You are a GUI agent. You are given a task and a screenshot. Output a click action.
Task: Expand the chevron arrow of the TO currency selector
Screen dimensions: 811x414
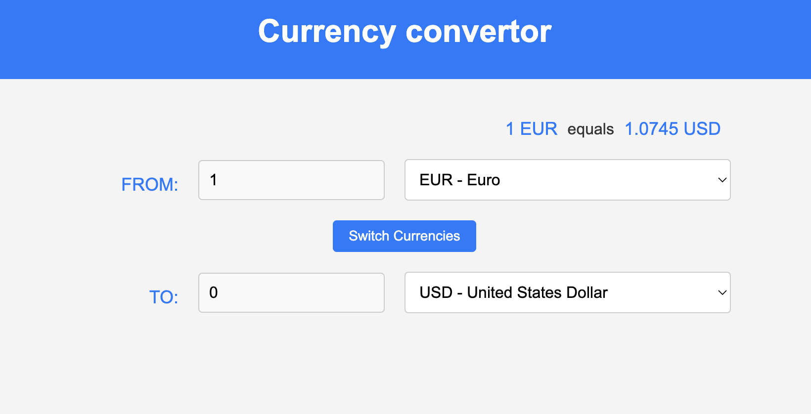tap(722, 292)
